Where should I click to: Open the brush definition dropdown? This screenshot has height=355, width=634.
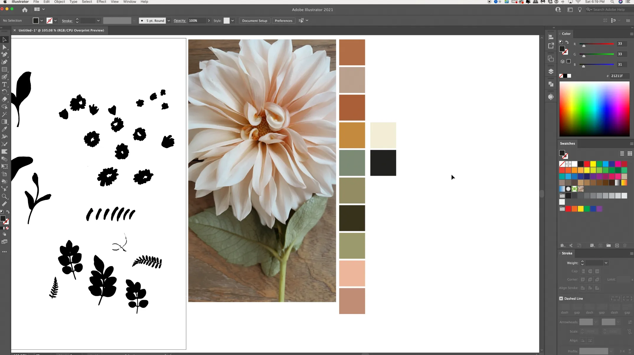169,21
